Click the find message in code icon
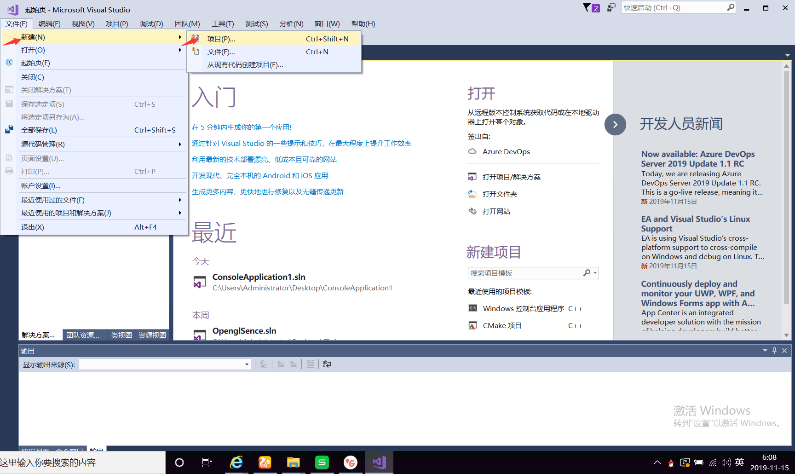Viewport: 795px width, 474px height. coord(264,364)
